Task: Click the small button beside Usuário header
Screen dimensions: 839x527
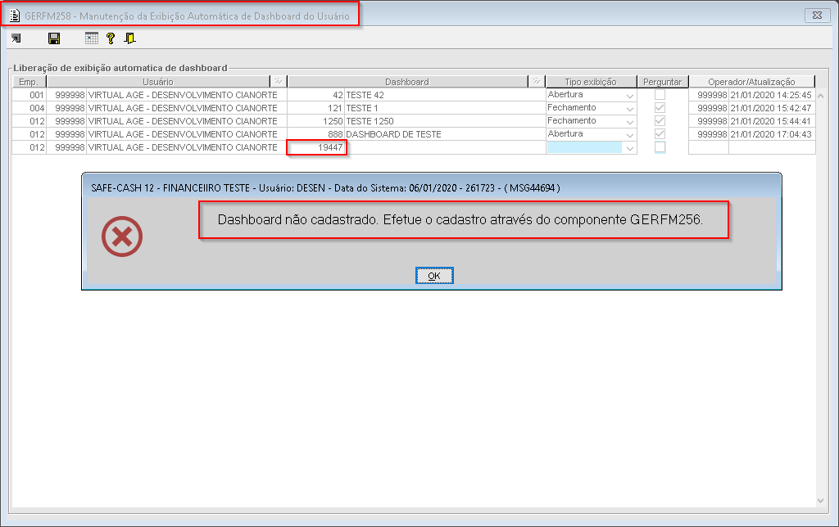Action: [279, 81]
